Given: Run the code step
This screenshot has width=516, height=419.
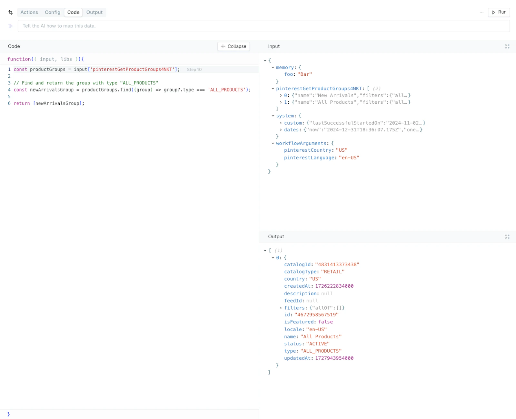Looking at the screenshot, I should (x=499, y=12).
